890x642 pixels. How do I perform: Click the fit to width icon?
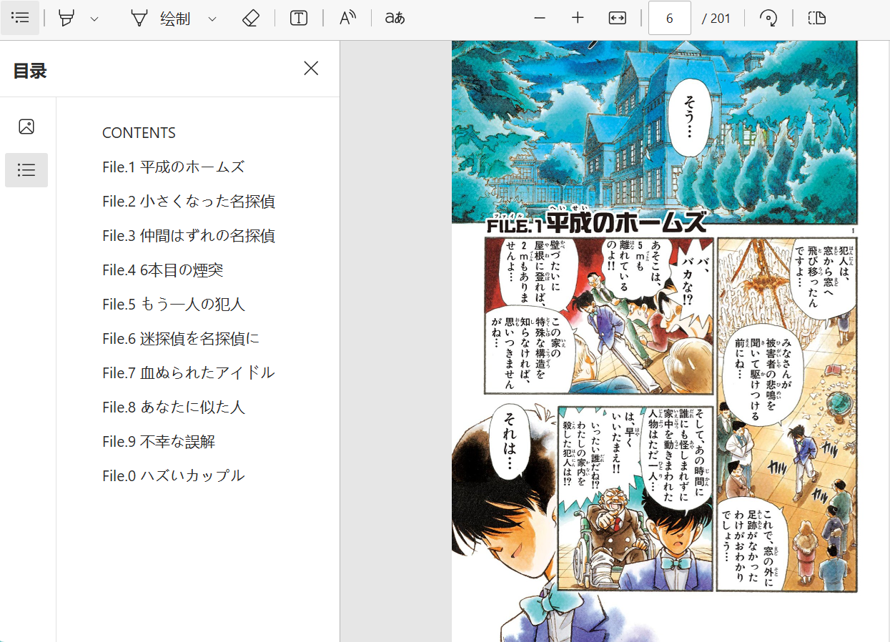(x=617, y=19)
